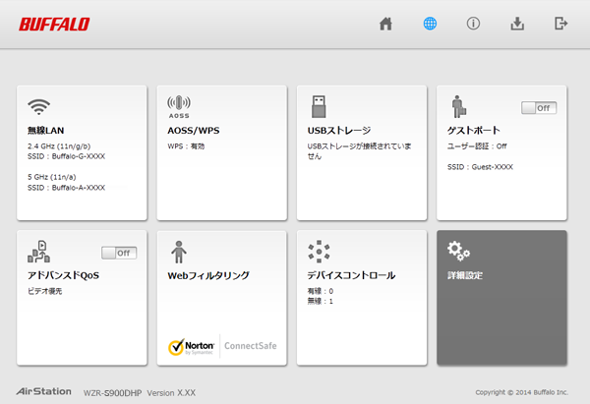Click the AirStation logo in footer
The width and height of the screenshot is (590, 404).
pos(43,391)
